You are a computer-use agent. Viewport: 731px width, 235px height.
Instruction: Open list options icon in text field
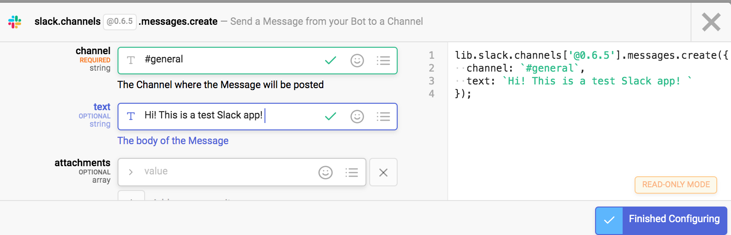tap(383, 117)
